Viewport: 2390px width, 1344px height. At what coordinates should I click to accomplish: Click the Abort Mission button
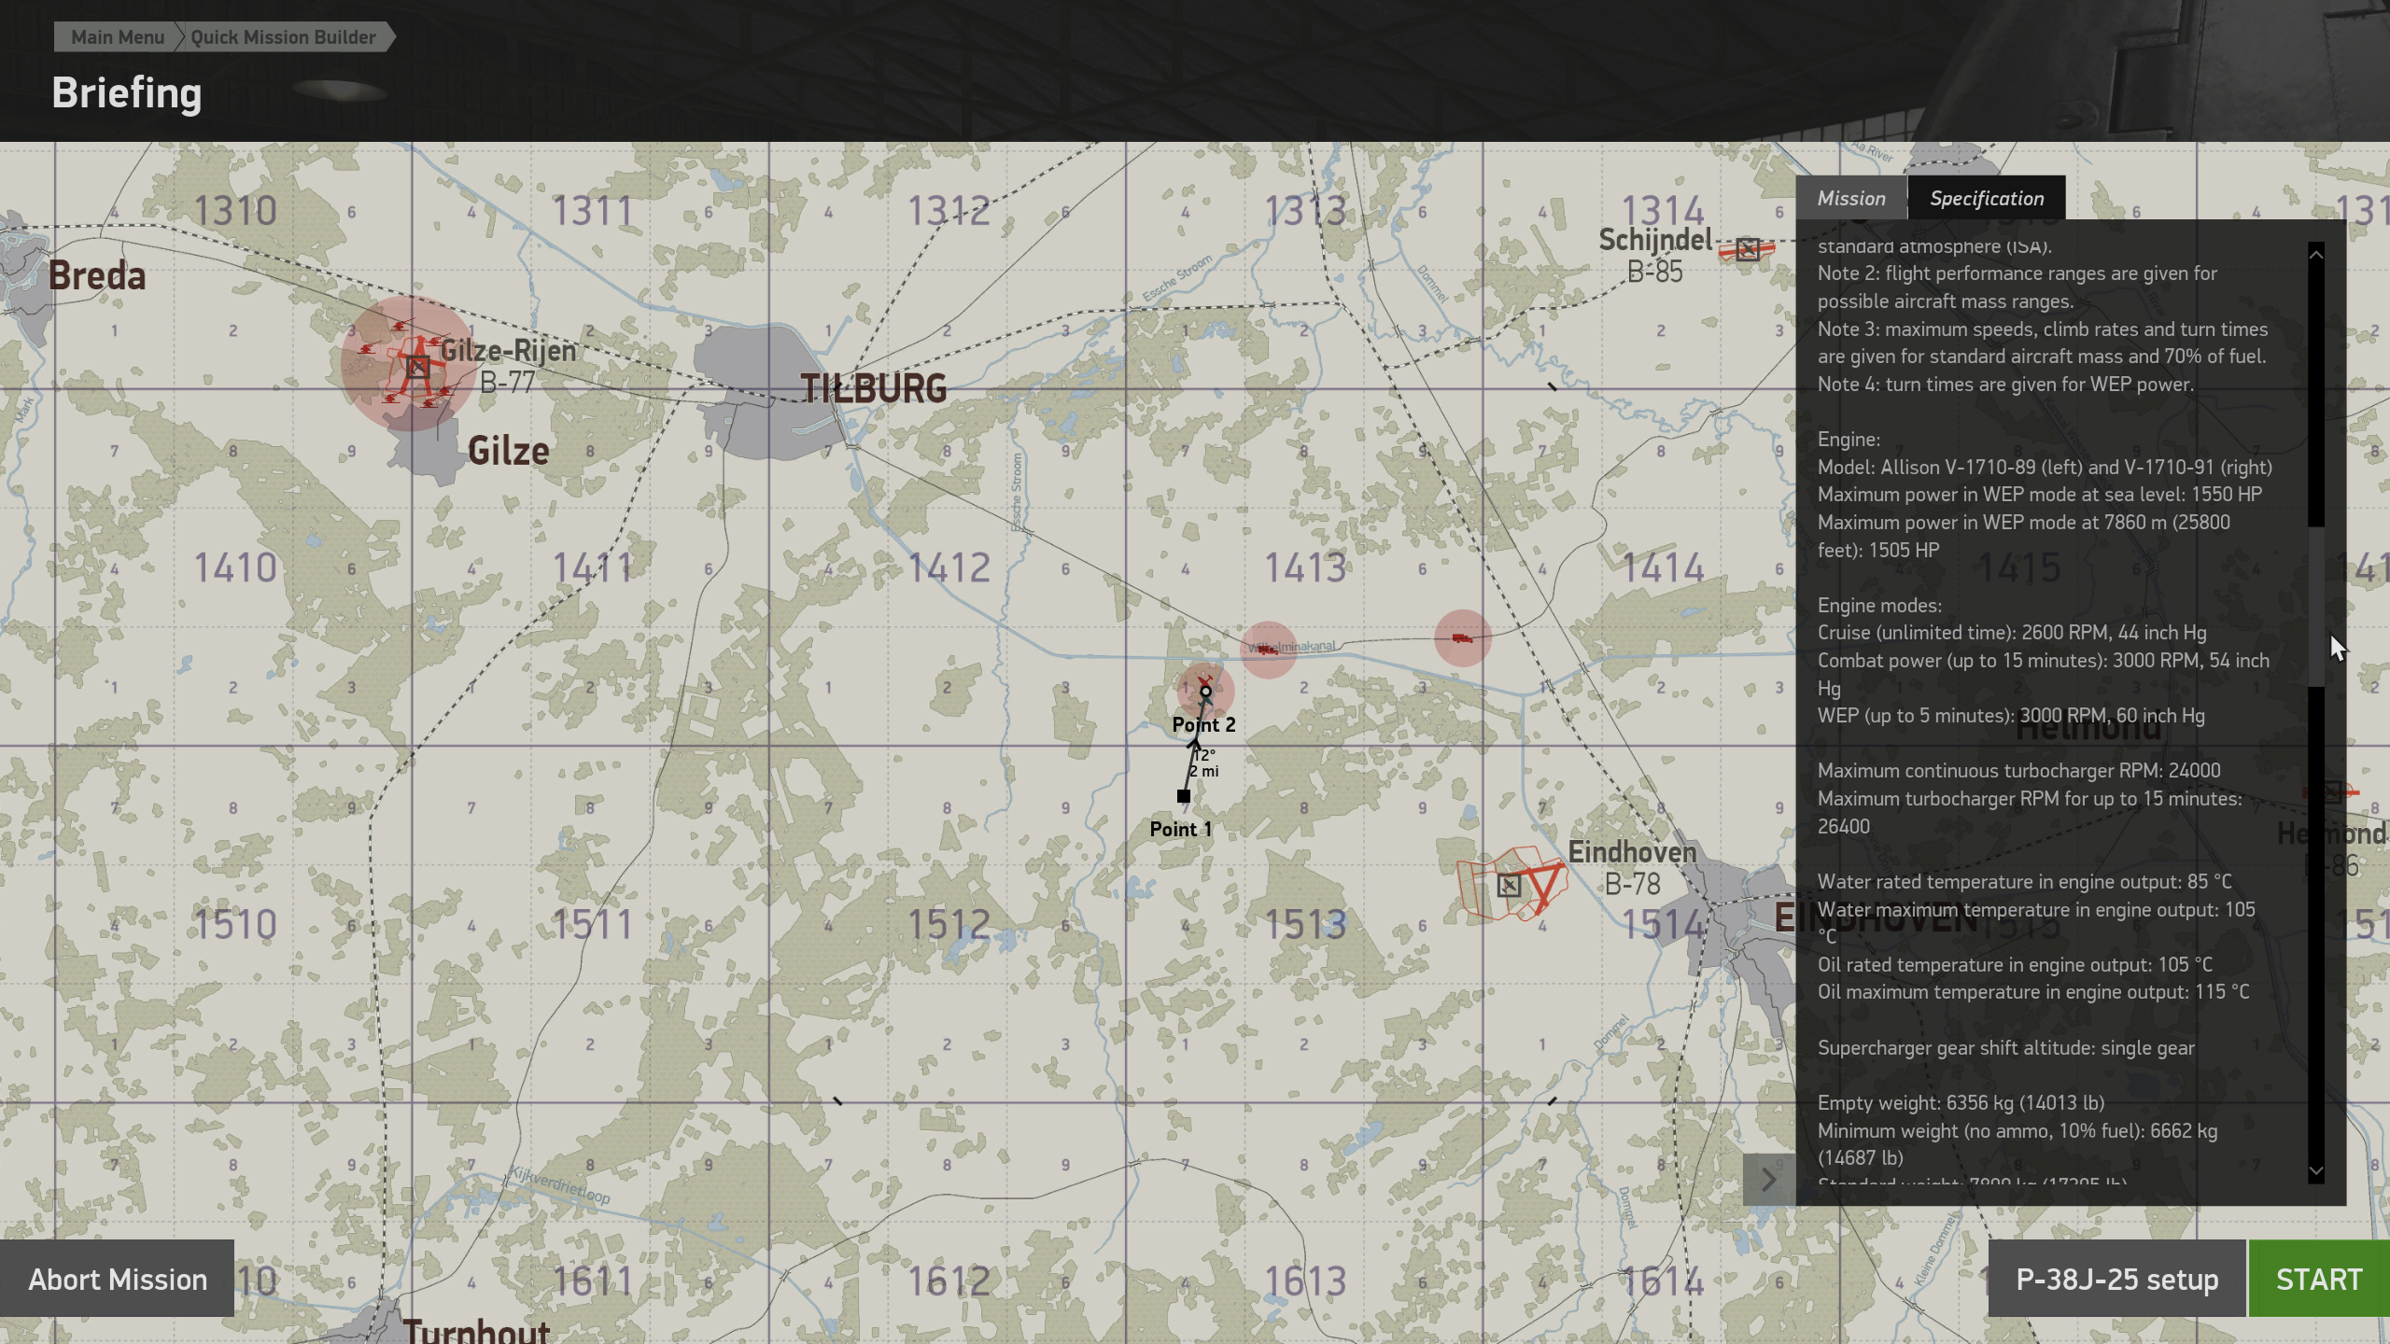(118, 1279)
